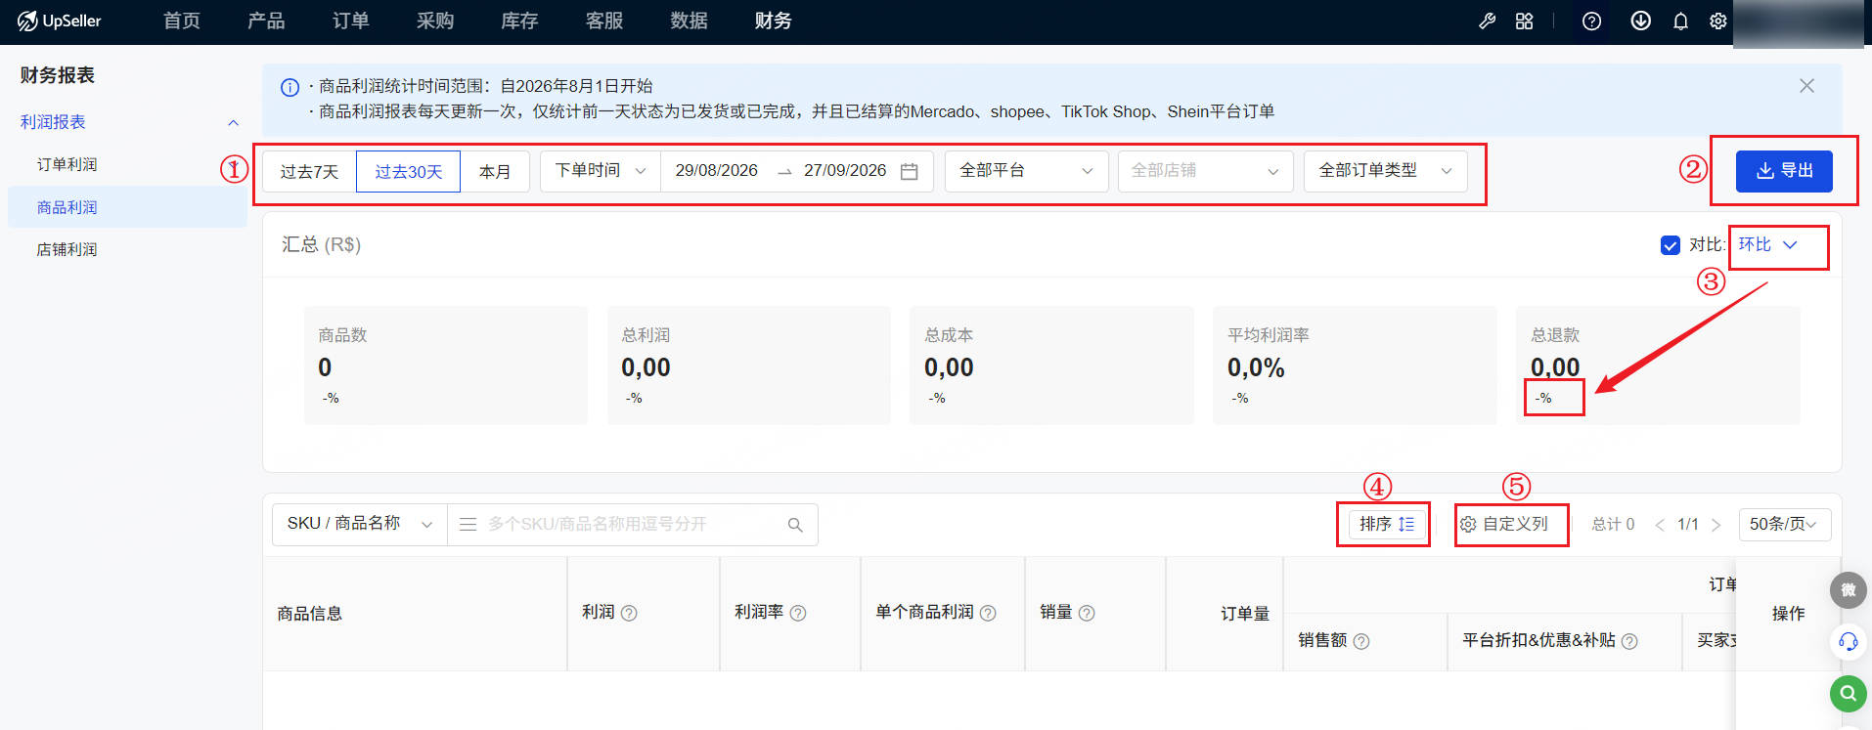Open the date range calendar icon

pos(909,171)
